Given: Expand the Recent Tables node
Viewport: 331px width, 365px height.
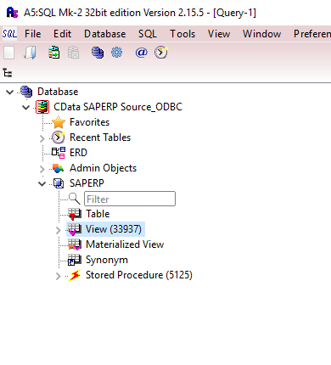Looking at the screenshot, I should click(42, 138).
